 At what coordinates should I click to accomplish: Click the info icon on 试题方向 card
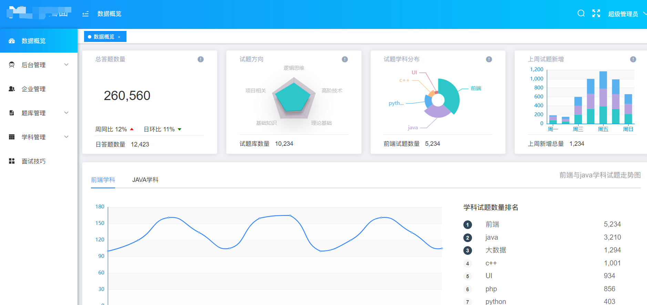[x=345, y=59]
